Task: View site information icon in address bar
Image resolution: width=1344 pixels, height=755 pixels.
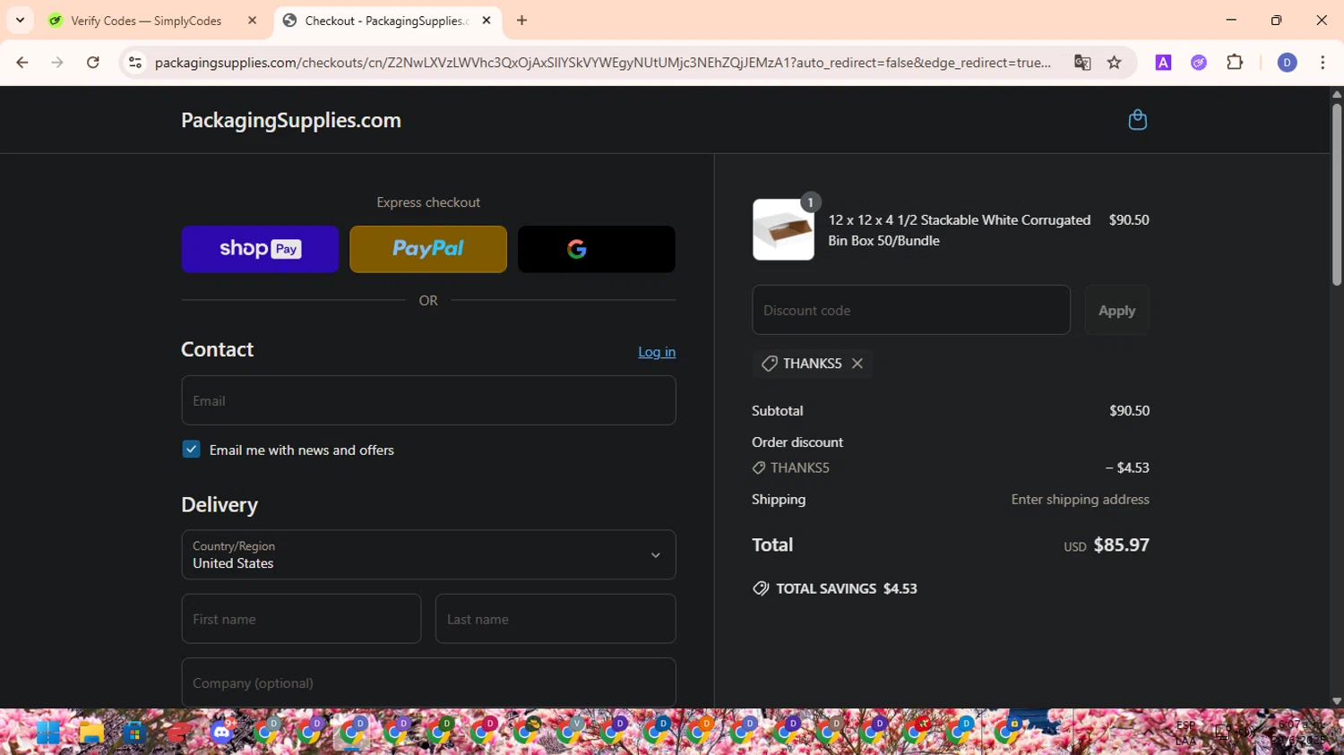Action: point(135,63)
